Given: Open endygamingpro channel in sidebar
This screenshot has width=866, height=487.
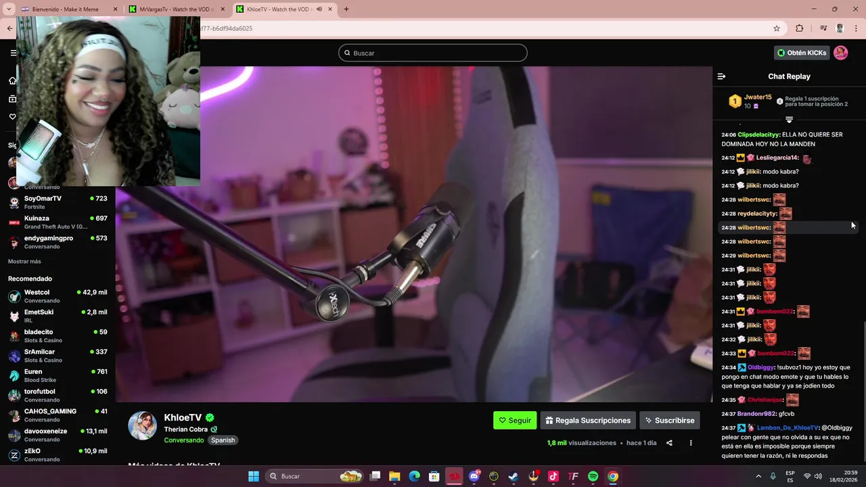Looking at the screenshot, I should point(58,242).
